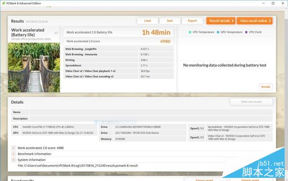This screenshot has height=181, width=288.
Task: Expand Benchmark information section
Action: point(13,154)
